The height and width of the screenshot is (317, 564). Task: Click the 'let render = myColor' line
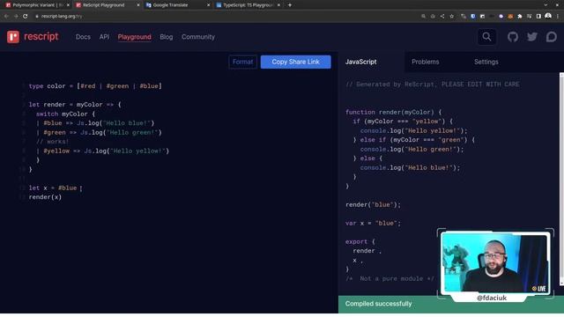[75, 105]
